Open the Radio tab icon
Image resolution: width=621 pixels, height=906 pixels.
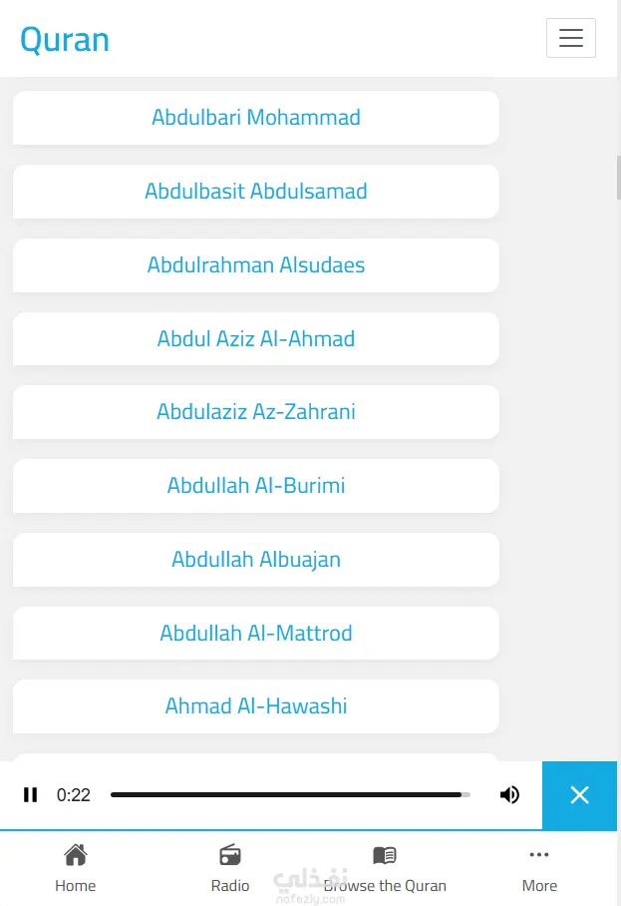(230, 855)
